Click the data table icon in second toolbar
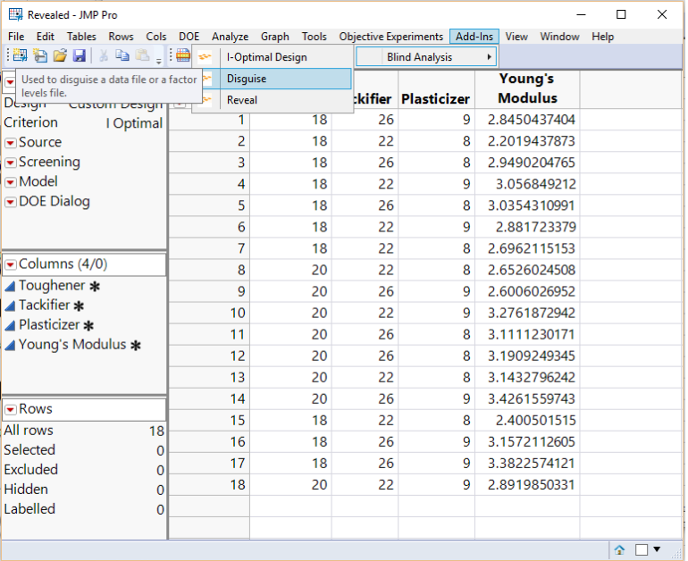The image size is (688, 561). (183, 55)
